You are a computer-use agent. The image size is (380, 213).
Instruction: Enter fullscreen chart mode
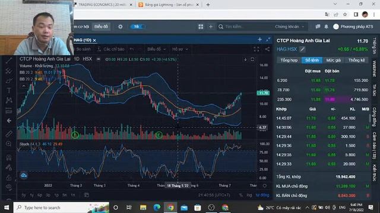[256, 49]
